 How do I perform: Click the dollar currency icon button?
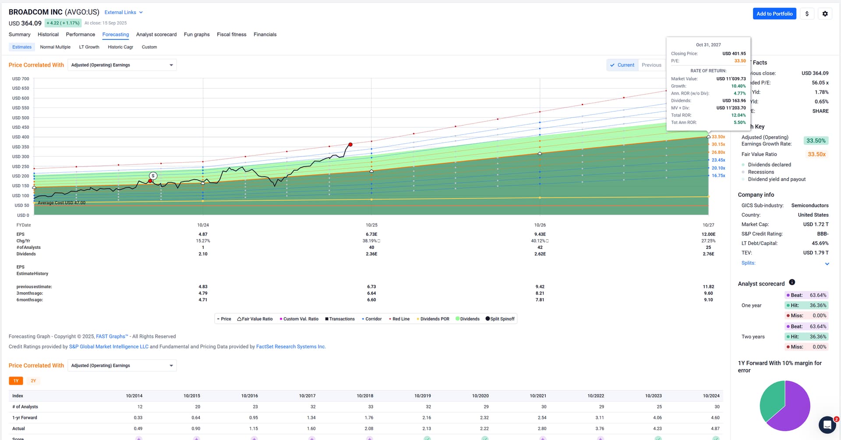click(x=807, y=14)
